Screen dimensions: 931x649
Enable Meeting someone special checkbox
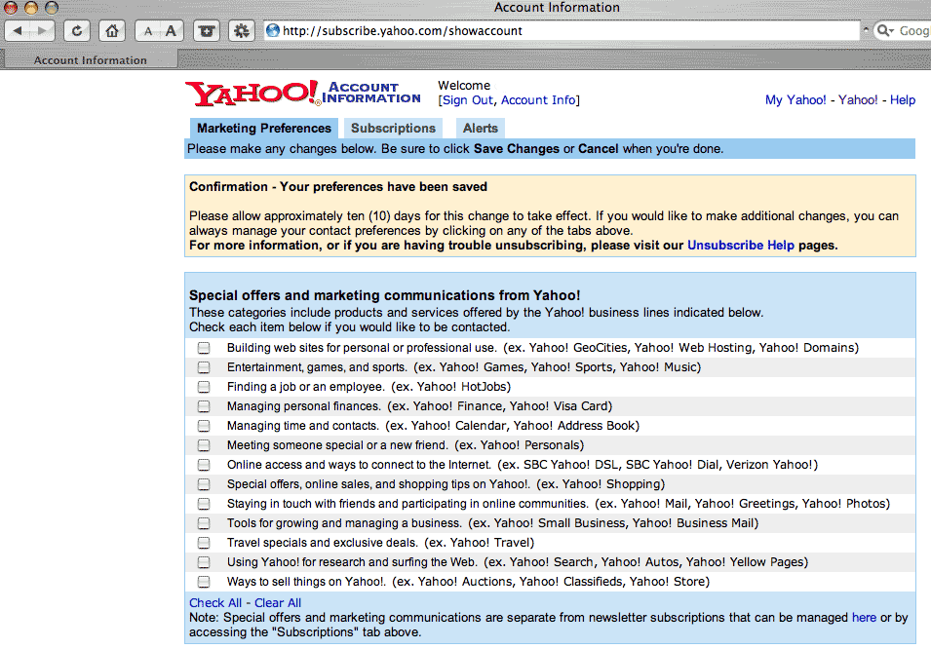click(x=204, y=445)
